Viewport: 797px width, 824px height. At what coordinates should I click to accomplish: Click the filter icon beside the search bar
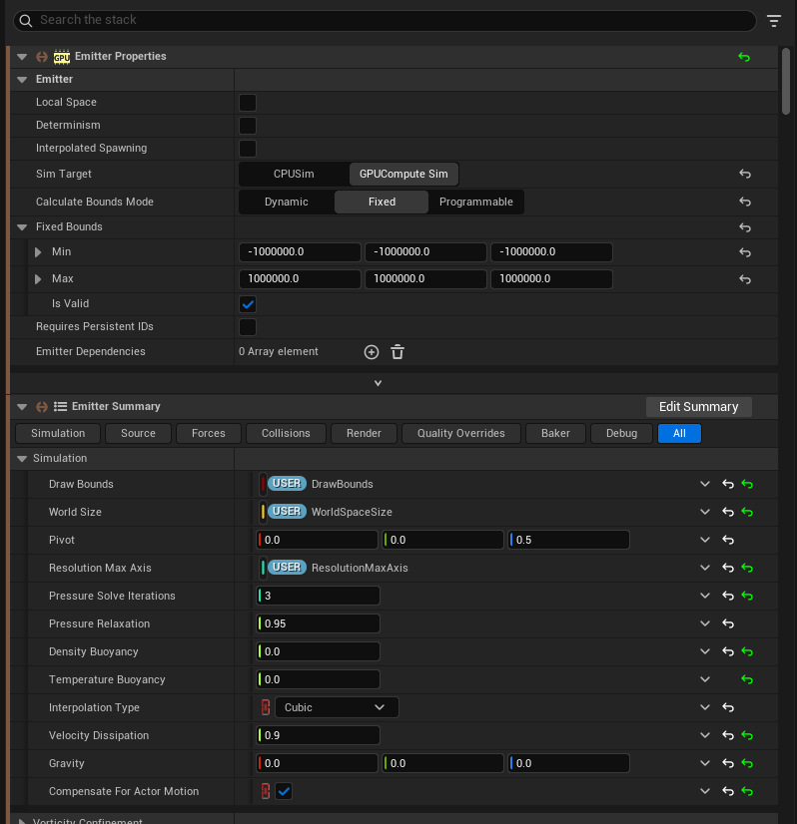[774, 21]
